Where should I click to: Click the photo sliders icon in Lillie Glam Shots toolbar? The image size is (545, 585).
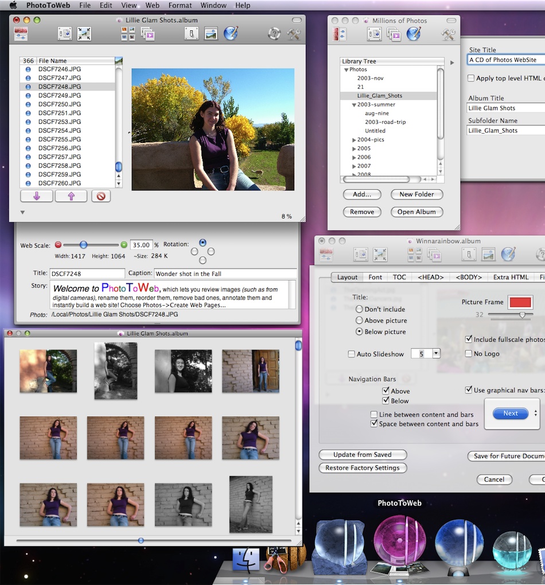pos(21,34)
